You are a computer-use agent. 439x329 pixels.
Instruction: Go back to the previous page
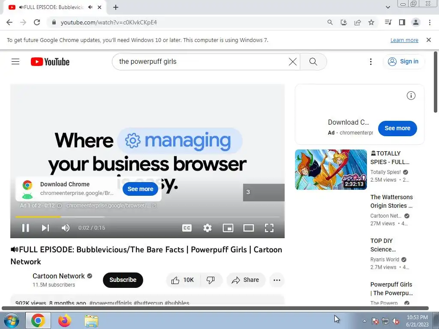(x=9, y=22)
